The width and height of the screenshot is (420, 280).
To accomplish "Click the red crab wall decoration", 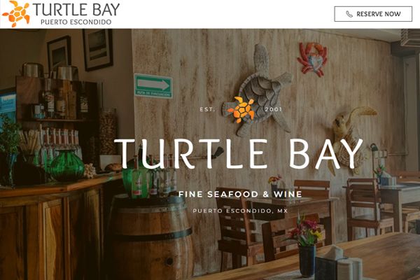I will pos(313,59).
